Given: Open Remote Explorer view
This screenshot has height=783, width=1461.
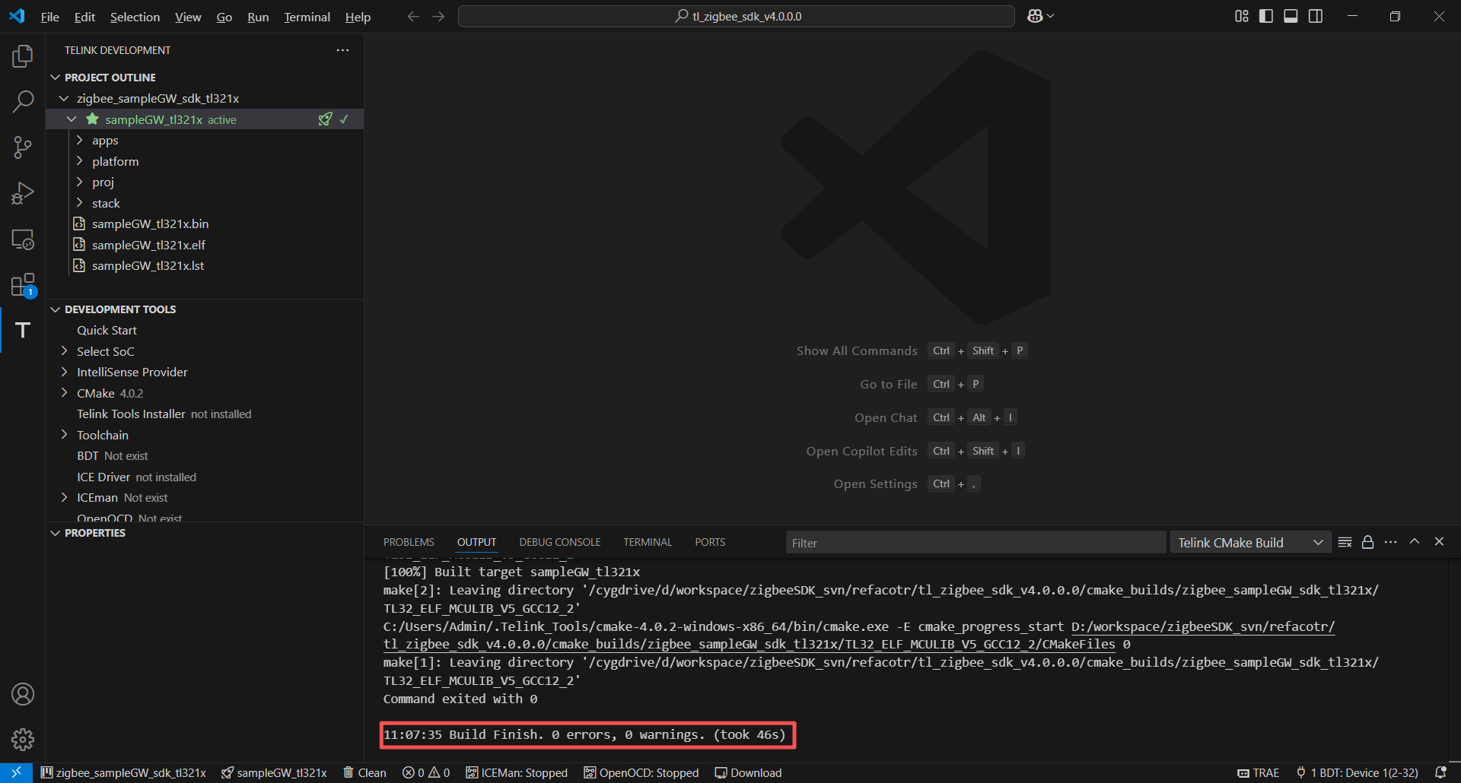Looking at the screenshot, I should [23, 239].
